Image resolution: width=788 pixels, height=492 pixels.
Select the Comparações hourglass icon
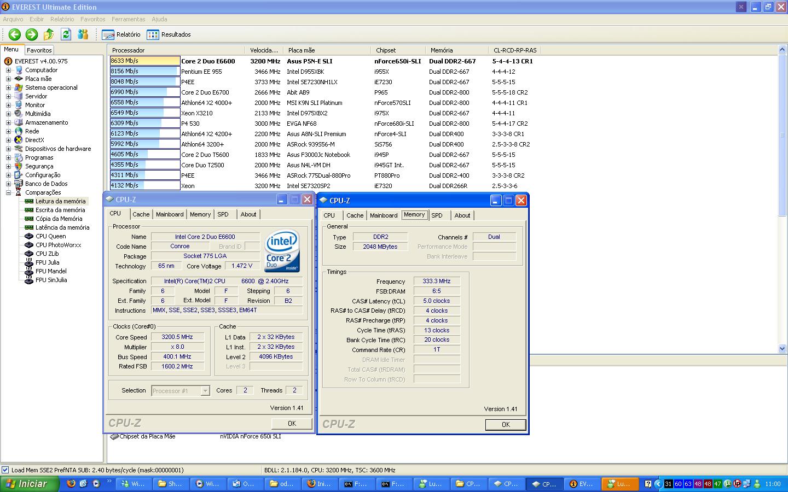[19, 192]
